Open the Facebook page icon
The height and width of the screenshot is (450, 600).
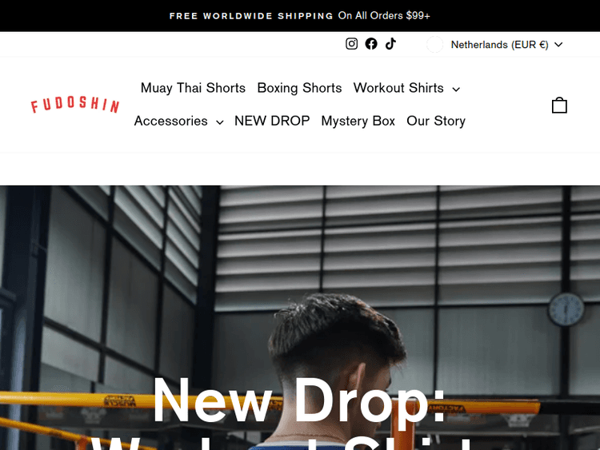point(370,44)
